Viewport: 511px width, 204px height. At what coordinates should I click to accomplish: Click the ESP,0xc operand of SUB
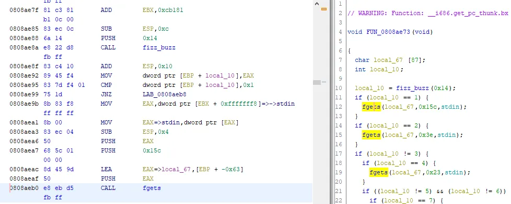pyautogui.click(x=156, y=29)
